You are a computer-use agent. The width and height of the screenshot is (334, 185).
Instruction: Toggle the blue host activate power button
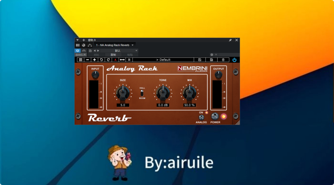pyautogui.click(x=78, y=51)
